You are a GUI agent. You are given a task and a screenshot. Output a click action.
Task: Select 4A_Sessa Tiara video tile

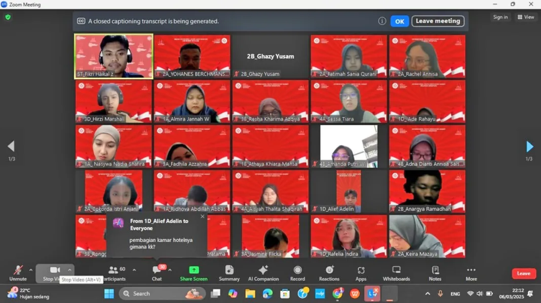349,102
